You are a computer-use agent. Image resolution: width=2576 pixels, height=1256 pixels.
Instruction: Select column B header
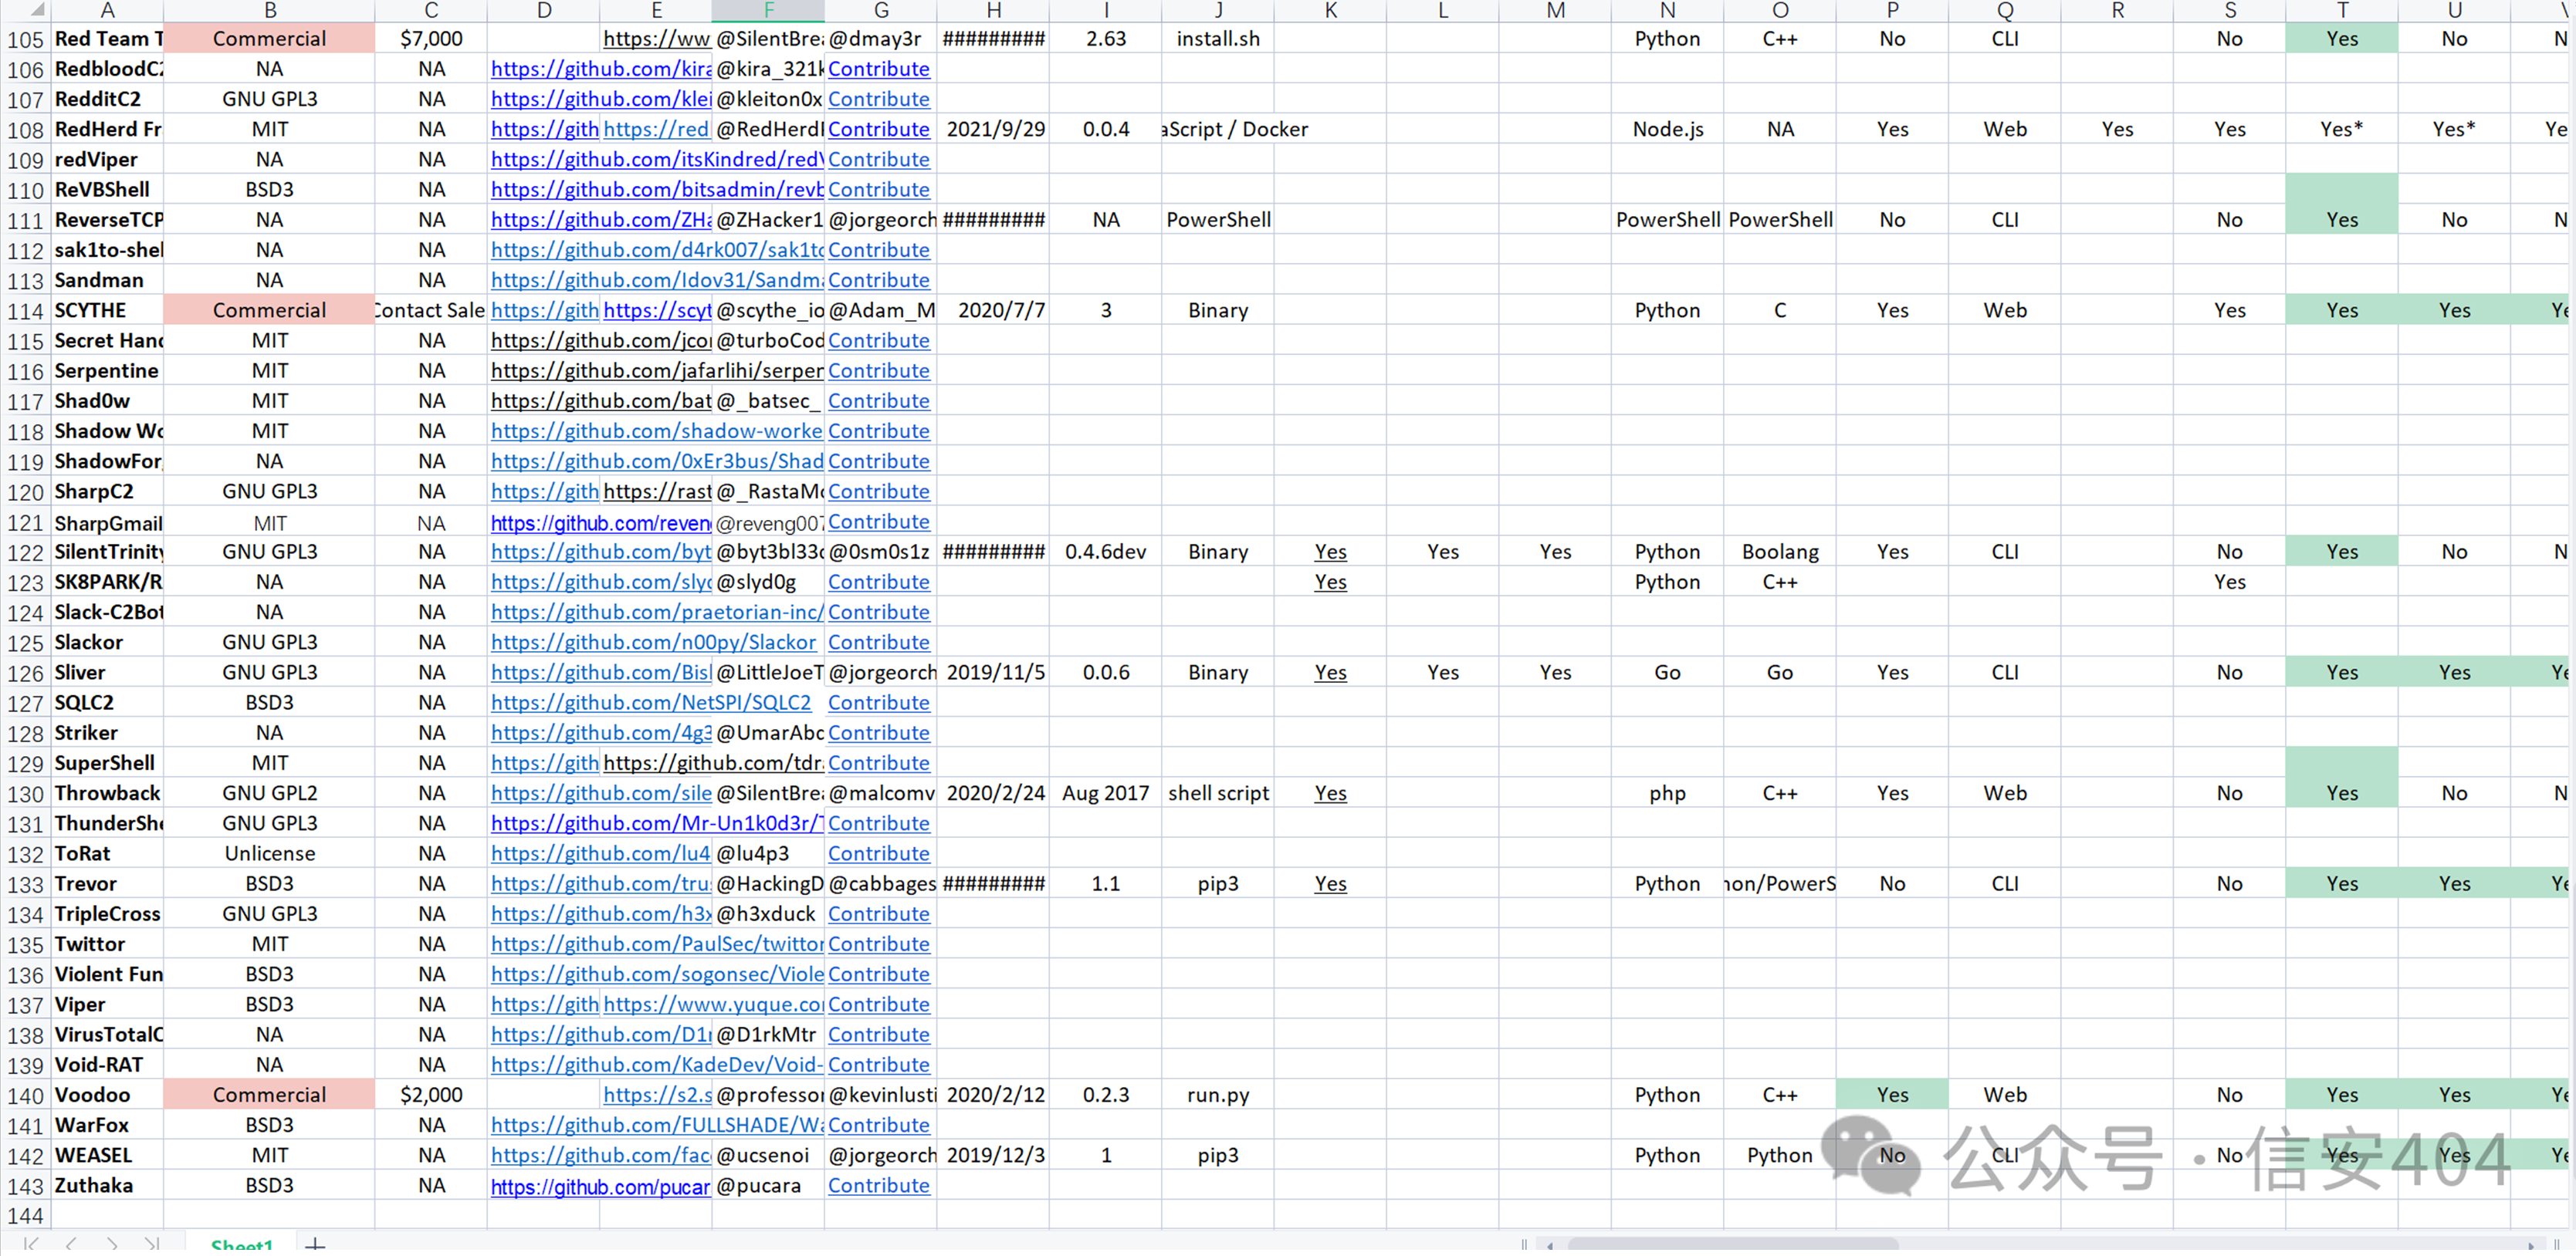270,11
